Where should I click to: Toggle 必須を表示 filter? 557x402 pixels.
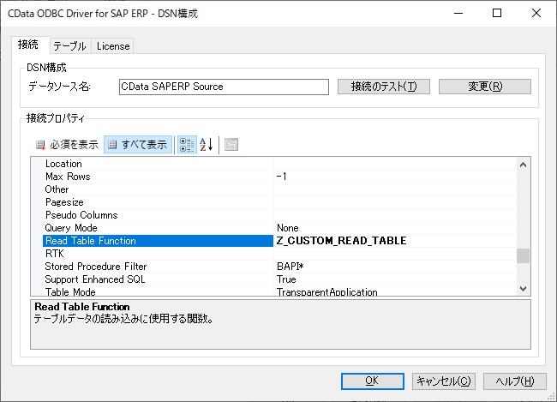click(x=67, y=144)
